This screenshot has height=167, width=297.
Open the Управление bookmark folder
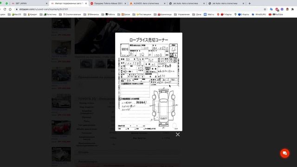coord(182,14)
